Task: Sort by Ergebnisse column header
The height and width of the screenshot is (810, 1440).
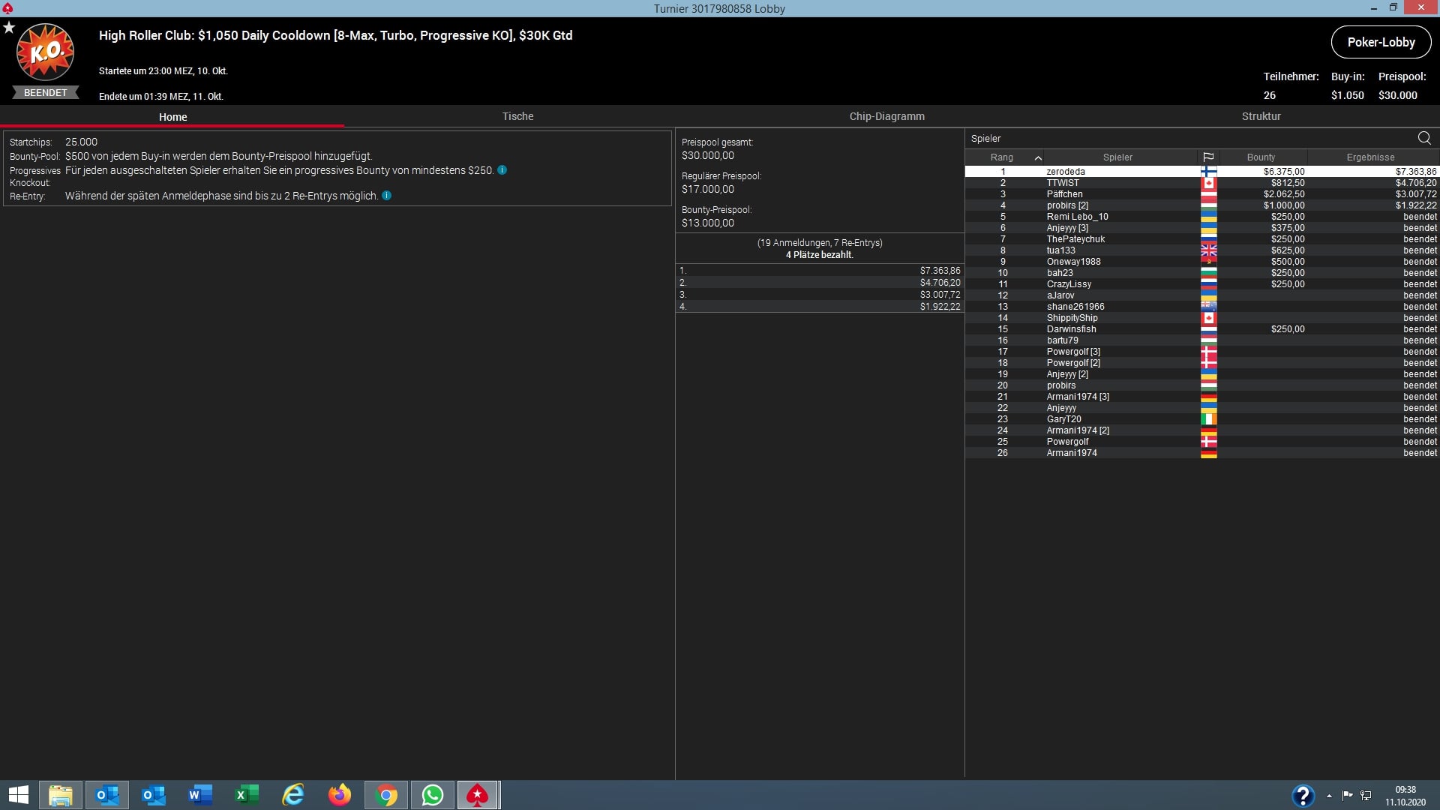Action: pyautogui.click(x=1370, y=157)
